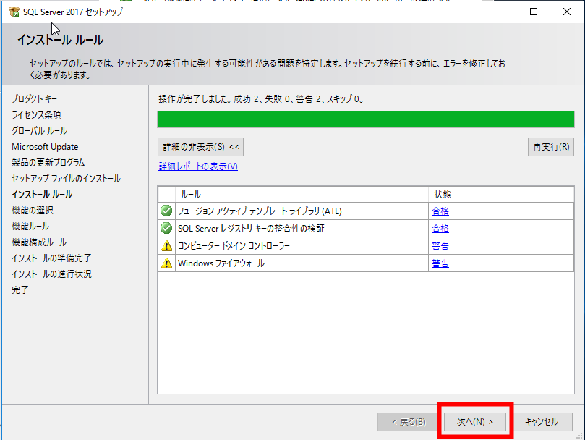This screenshot has width=585, height=440.
Task: Select 製品の更新プログラム step in sidebar
Action: coord(48,163)
